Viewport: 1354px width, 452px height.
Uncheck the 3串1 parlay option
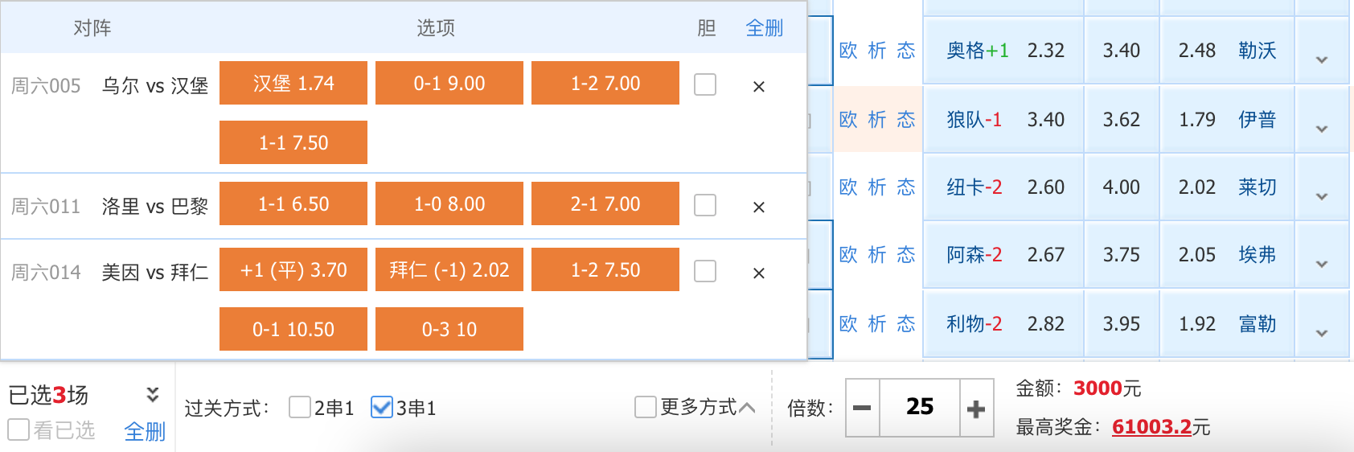point(382,407)
